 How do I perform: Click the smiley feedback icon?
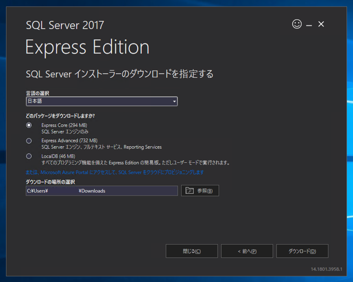pyautogui.click(x=297, y=24)
